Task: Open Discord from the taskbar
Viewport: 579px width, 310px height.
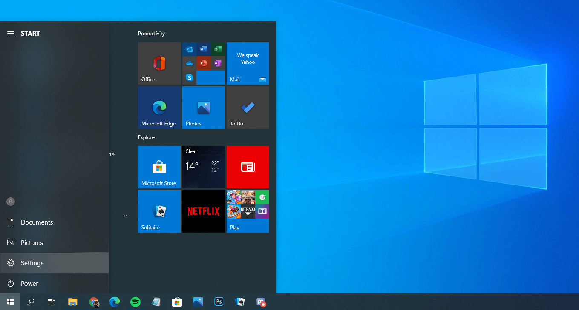Action: click(x=261, y=302)
